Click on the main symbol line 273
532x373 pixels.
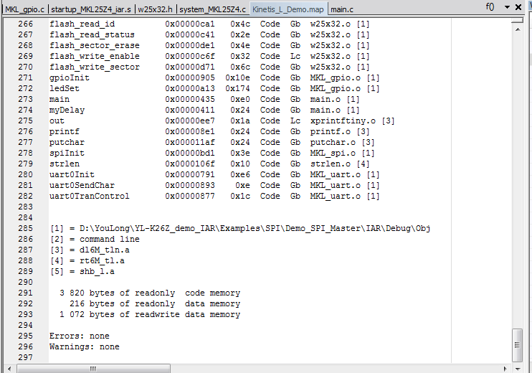pos(59,99)
